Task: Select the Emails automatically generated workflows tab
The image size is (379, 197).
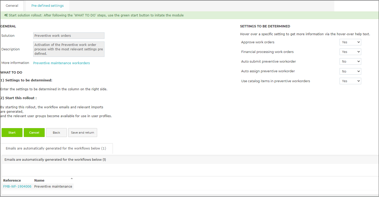Action: click(x=56, y=148)
